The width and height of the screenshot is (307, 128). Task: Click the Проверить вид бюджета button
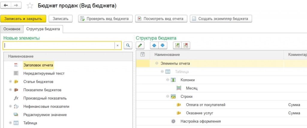tap(105, 19)
